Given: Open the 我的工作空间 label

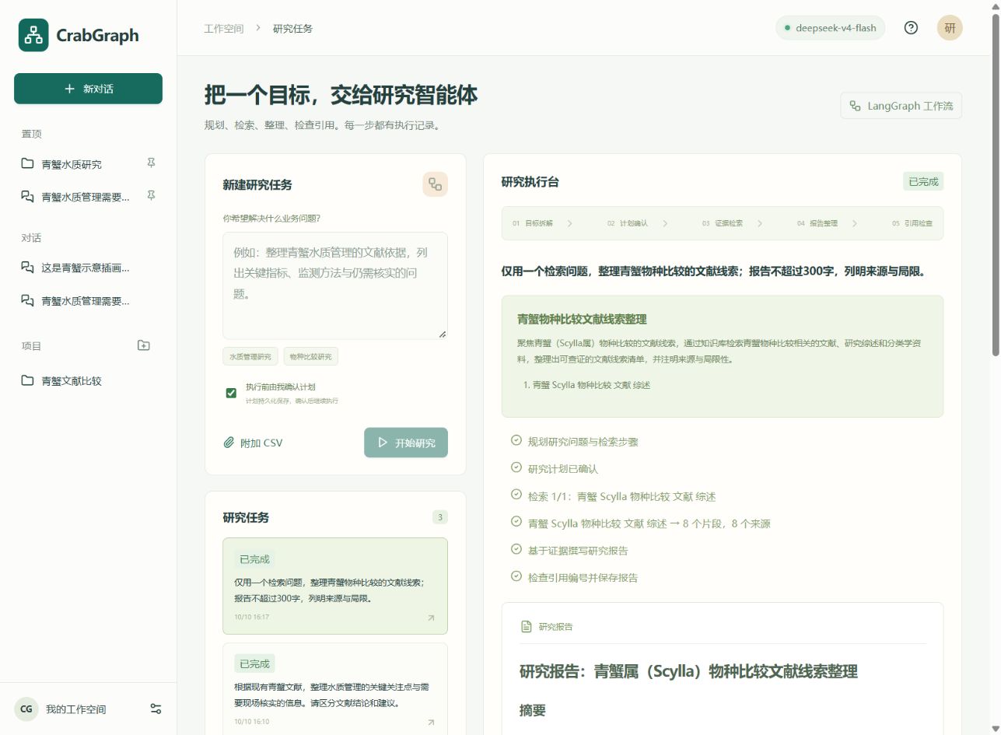Looking at the screenshot, I should 75,709.
